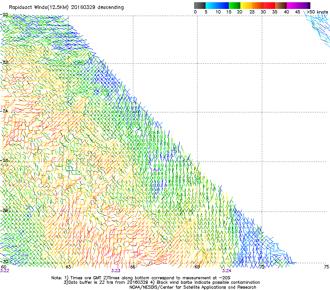The image size is (330, 290).
Task: Click the longitude label 75
Action: pos(326,267)
